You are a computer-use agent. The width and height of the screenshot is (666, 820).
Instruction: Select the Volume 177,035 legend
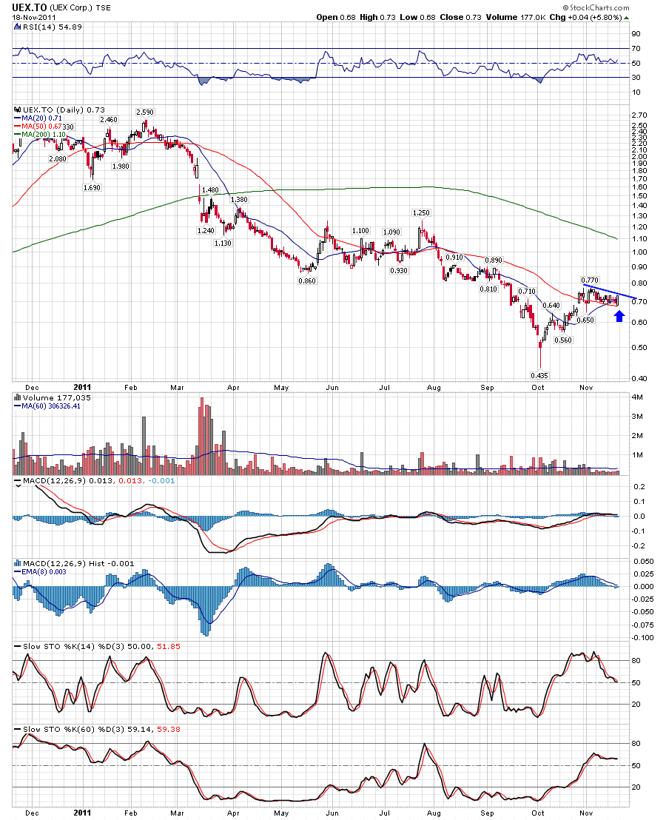pos(56,398)
